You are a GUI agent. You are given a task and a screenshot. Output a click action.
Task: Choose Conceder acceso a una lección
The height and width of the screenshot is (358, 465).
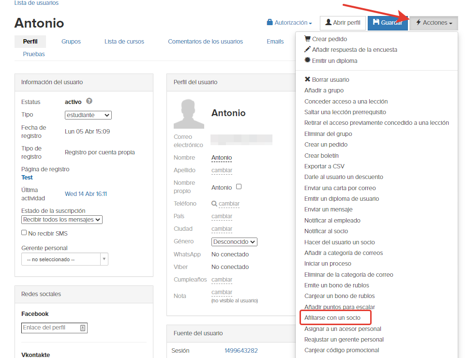[346, 101]
